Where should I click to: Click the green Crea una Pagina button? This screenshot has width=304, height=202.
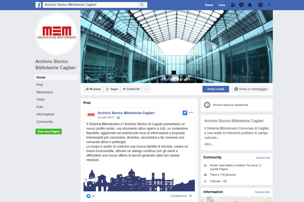(x=49, y=132)
